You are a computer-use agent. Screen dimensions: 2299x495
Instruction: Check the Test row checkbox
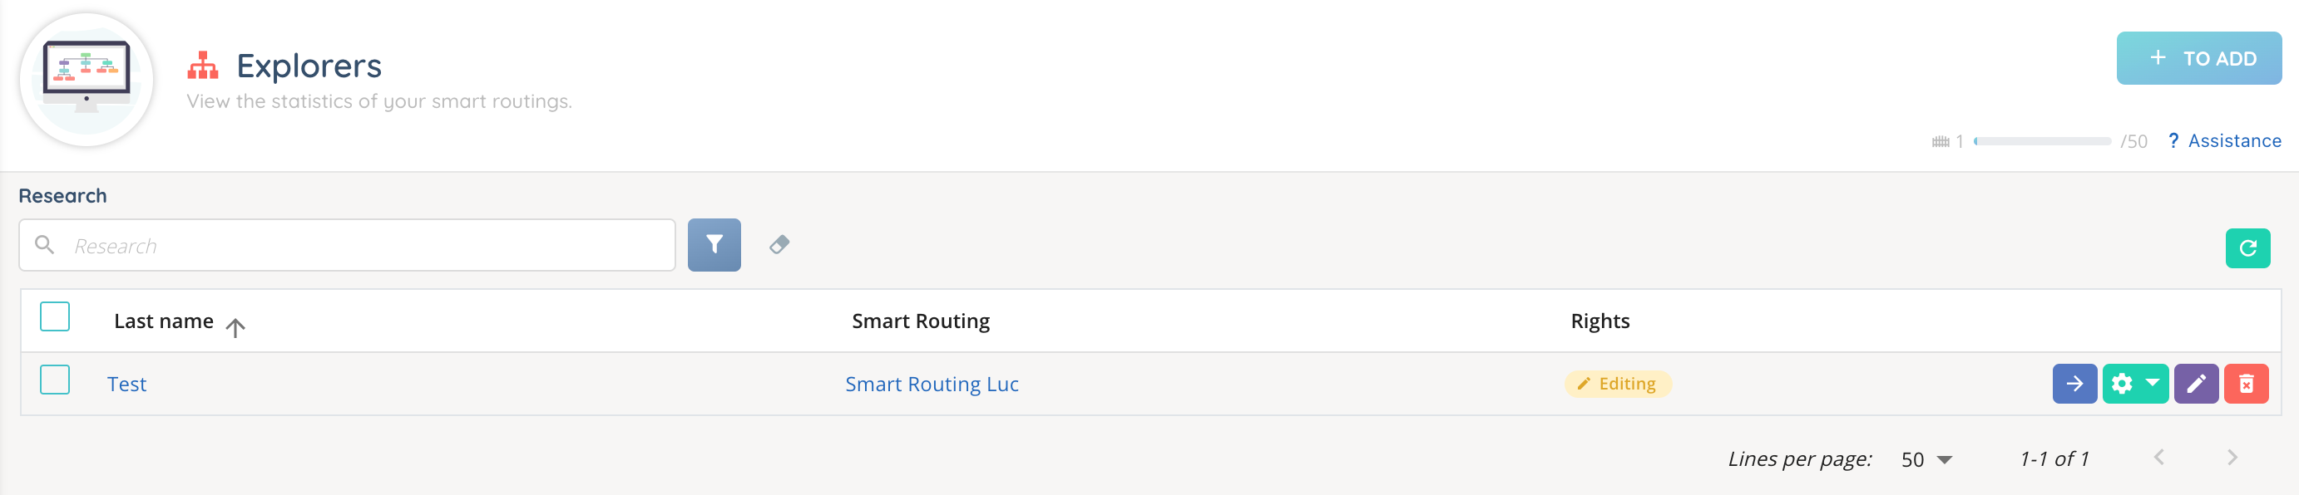[x=56, y=380]
